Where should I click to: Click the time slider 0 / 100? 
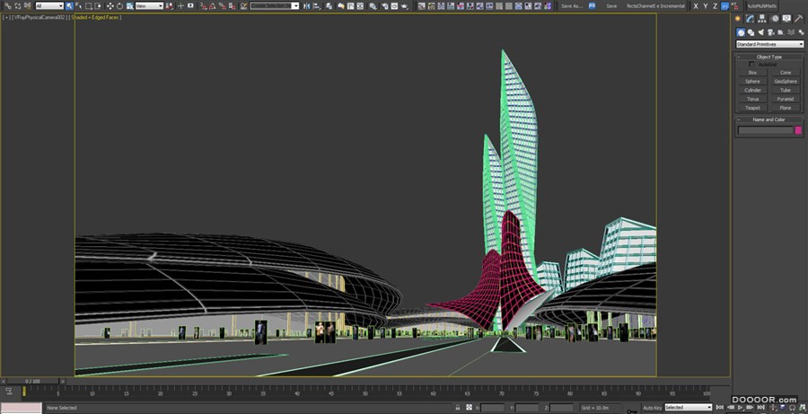[33, 382]
